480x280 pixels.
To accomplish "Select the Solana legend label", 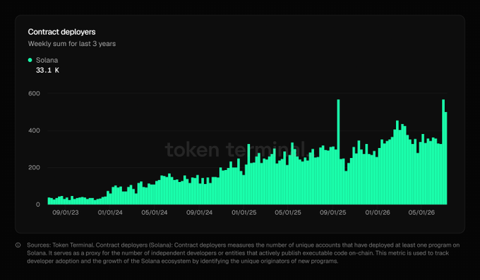I will pyautogui.click(x=47, y=60).
